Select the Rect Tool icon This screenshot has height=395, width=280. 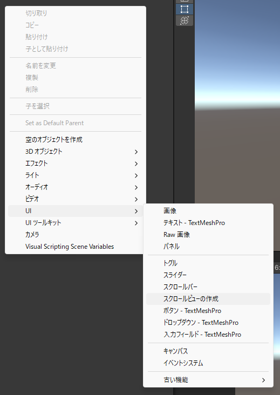click(185, 9)
